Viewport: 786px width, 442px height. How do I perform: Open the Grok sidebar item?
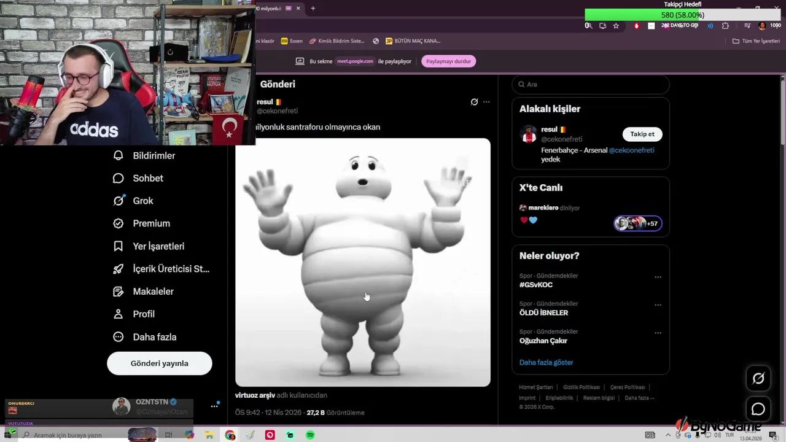coord(133,201)
